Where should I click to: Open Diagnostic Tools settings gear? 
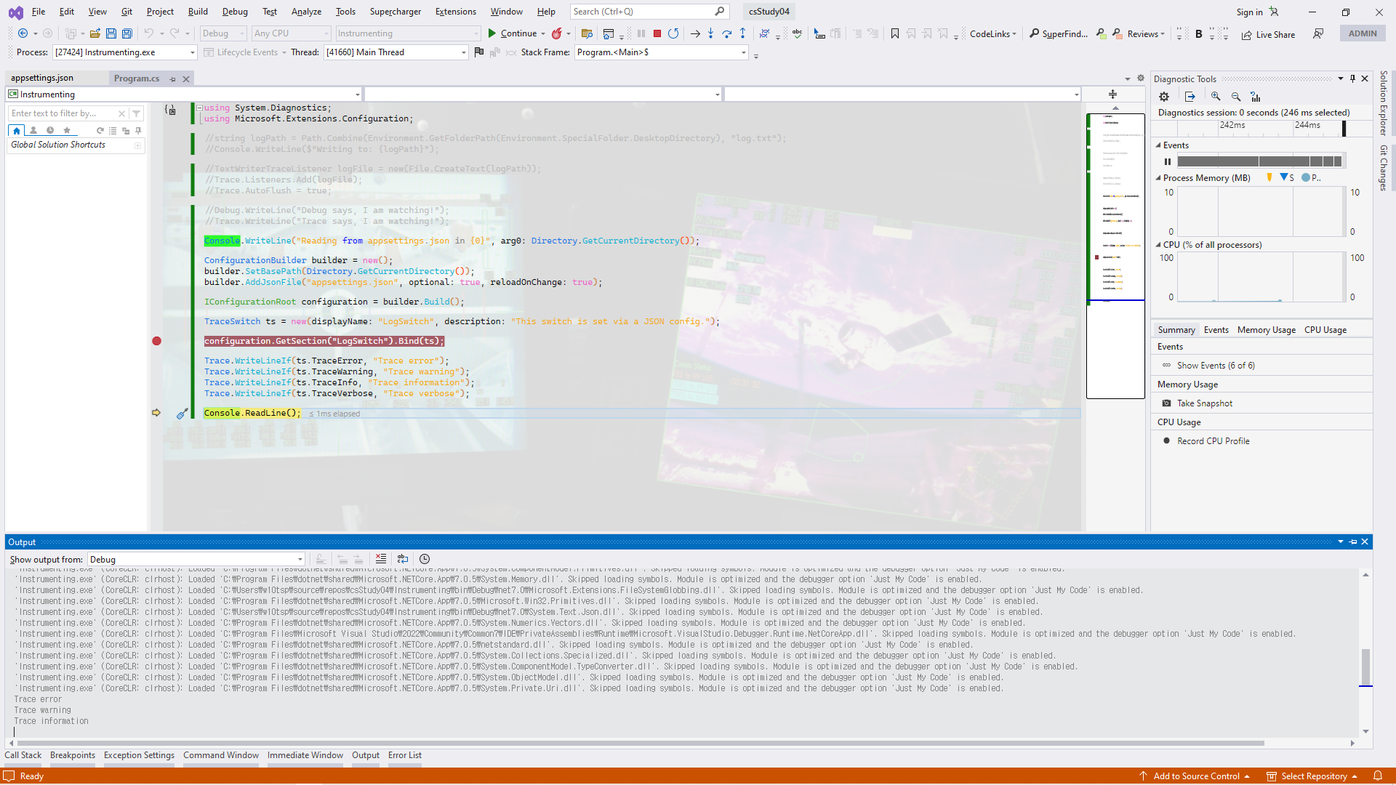(x=1164, y=97)
